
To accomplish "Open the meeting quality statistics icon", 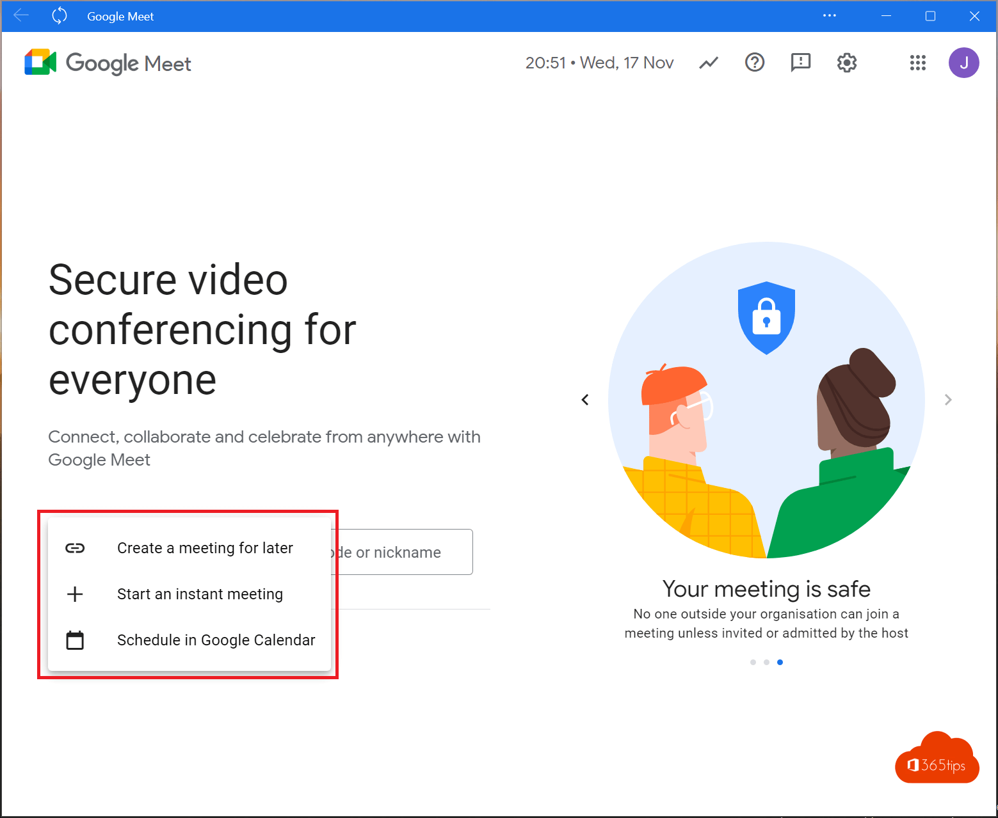I will tap(709, 63).
